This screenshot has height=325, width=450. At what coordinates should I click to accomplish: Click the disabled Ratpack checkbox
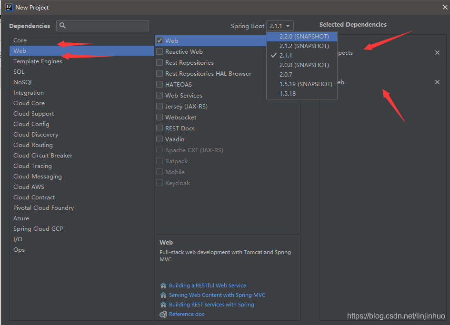(160, 161)
